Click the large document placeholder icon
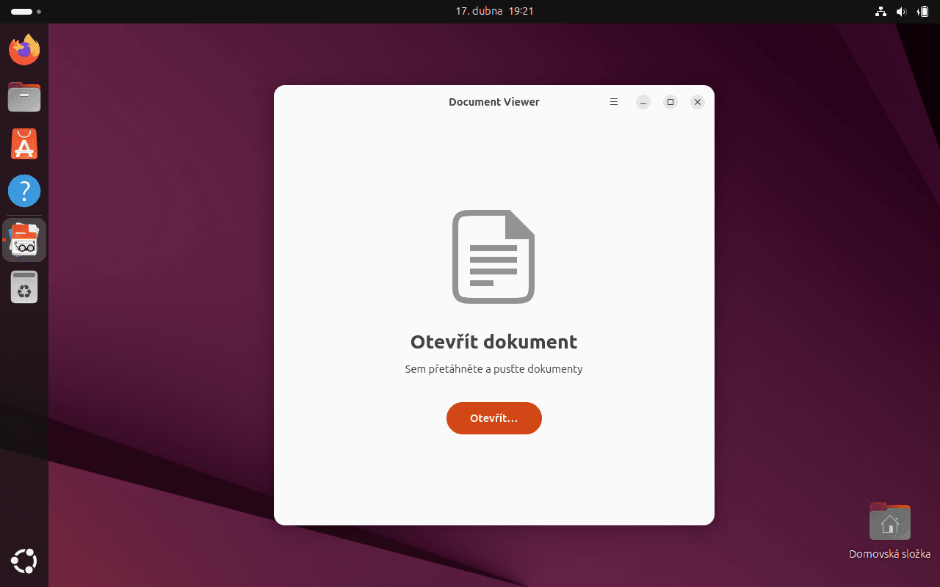The image size is (940, 587). 493,257
